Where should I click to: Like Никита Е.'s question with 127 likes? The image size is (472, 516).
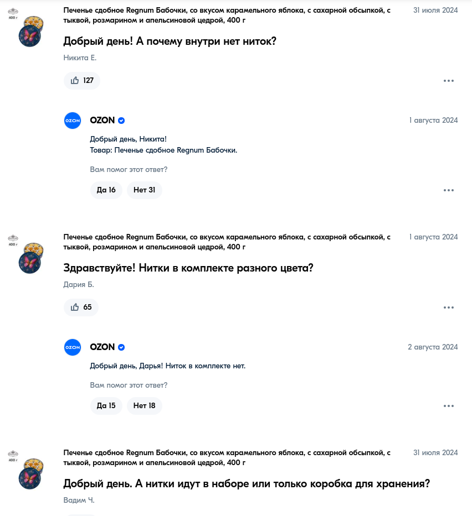click(82, 81)
